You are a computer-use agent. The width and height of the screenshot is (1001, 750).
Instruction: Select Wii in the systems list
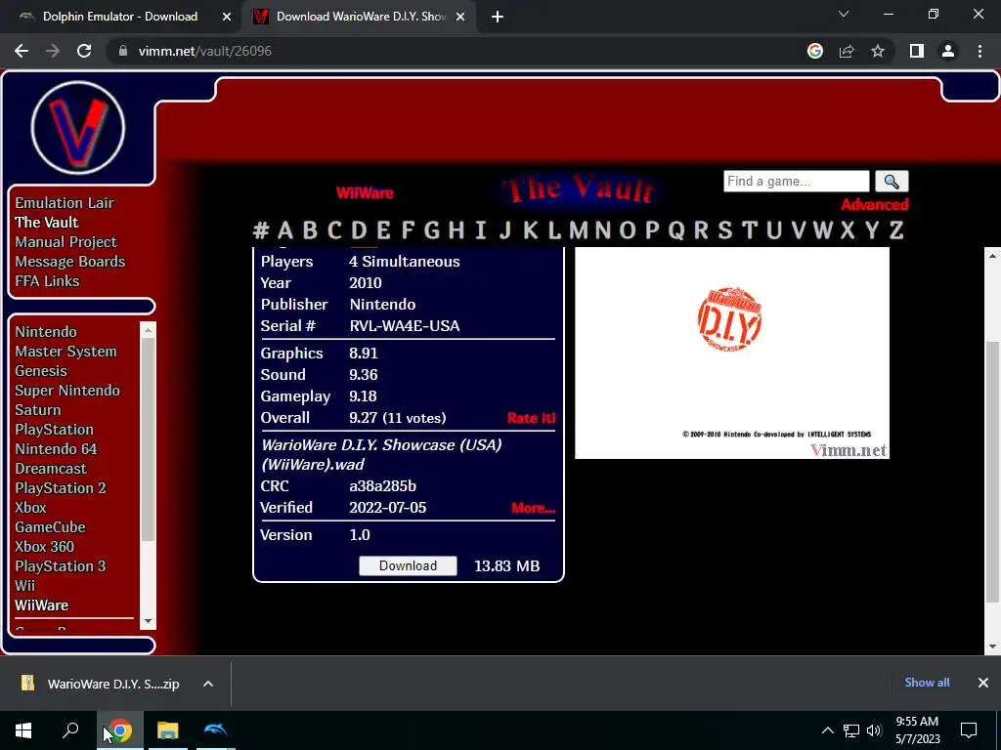click(x=24, y=586)
